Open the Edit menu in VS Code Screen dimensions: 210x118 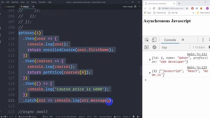pyautogui.click(x=8, y=2)
